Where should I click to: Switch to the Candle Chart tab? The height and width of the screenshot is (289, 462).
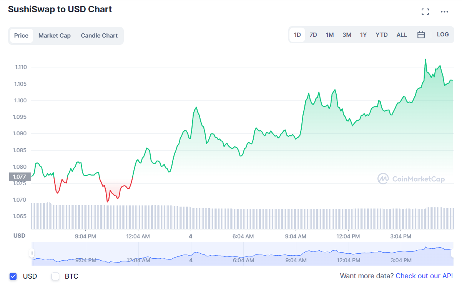[99, 36]
